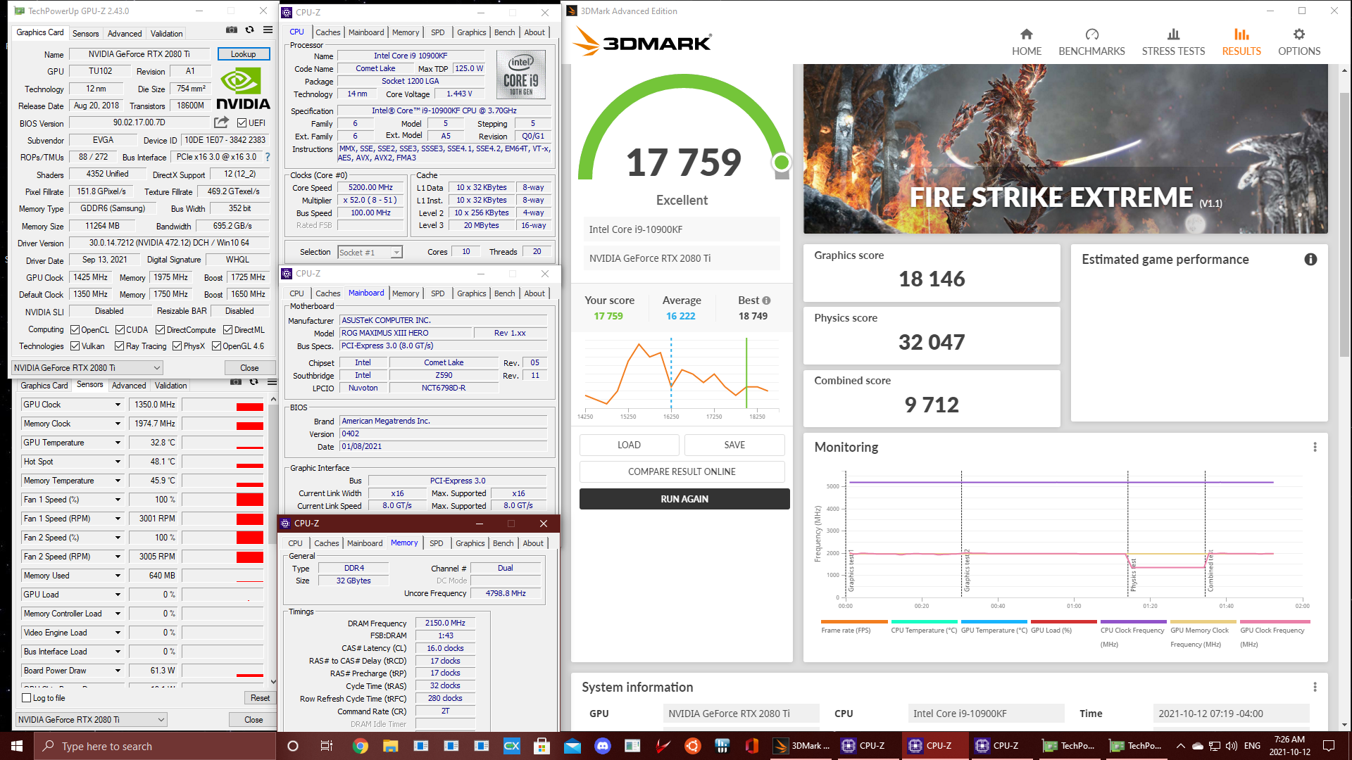
Task: Click the Lookup button in GPU-Z
Action: [x=243, y=54]
